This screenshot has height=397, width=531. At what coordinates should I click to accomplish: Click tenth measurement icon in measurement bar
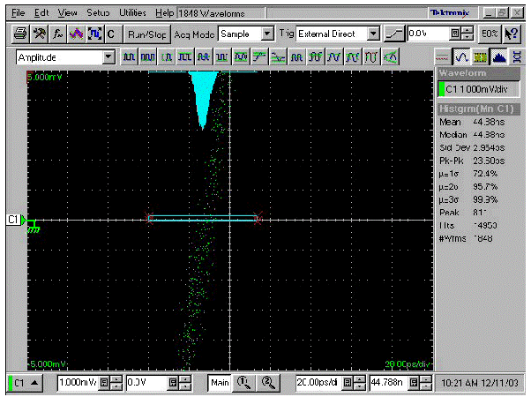coord(296,57)
